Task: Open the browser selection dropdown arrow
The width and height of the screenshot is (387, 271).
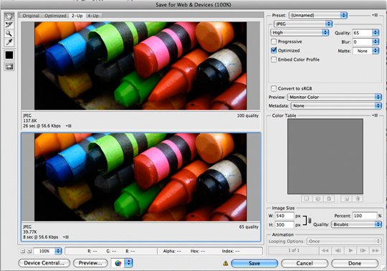Action: [128, 263]
